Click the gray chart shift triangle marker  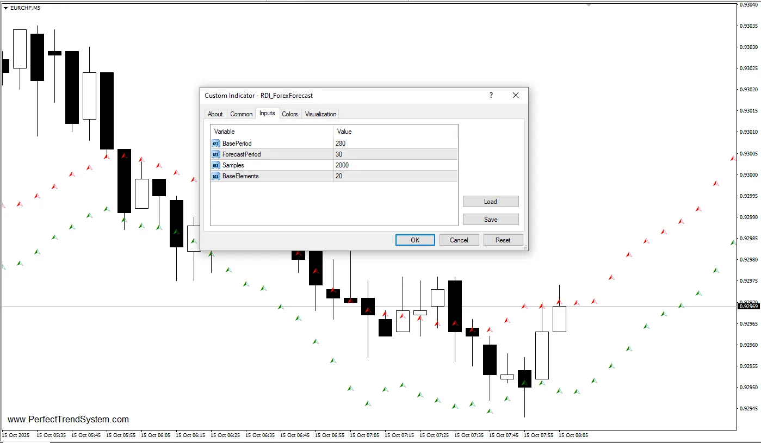(589, 5)
